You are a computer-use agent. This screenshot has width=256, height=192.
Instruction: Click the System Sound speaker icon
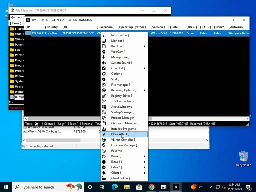104,63
